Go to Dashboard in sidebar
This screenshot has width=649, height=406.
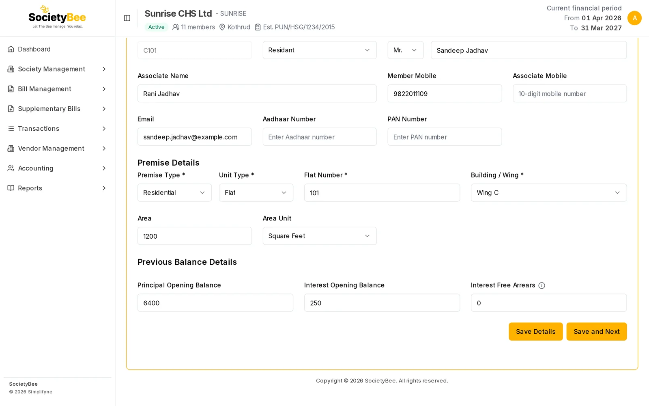(57, 49)
